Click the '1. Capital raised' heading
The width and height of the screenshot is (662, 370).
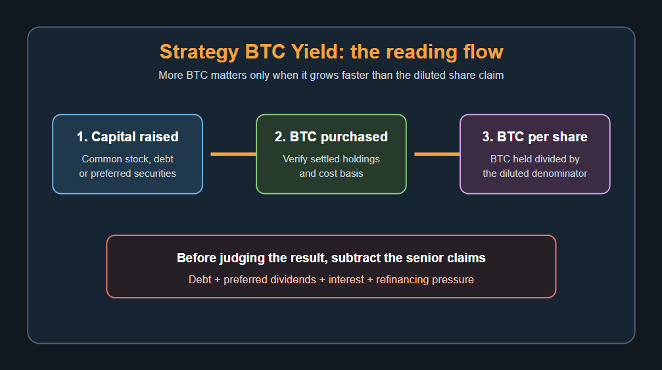pos(128,137)
